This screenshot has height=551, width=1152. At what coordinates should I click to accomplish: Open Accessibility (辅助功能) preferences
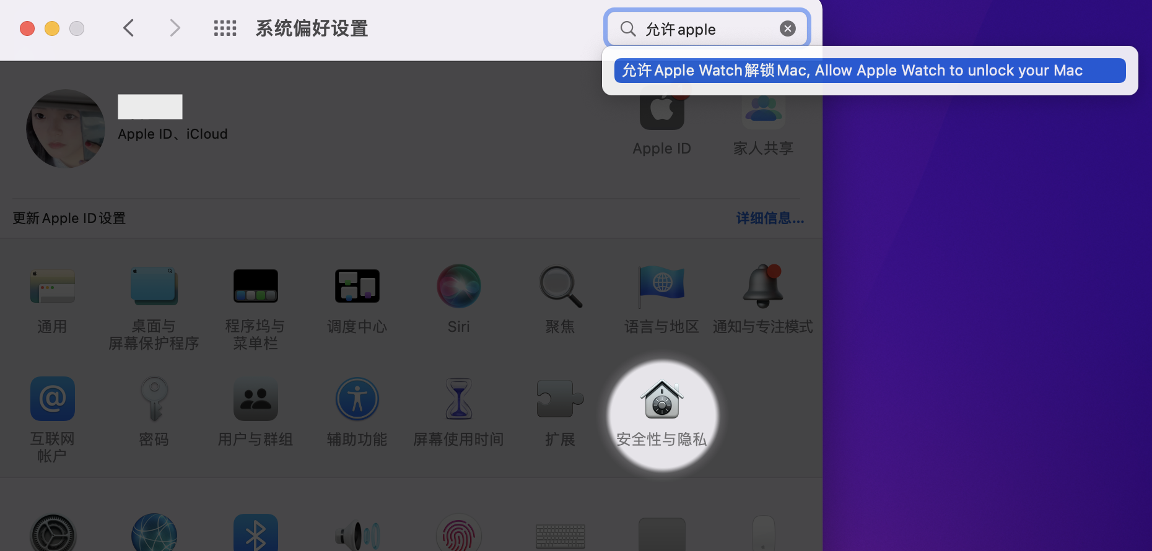357,399
